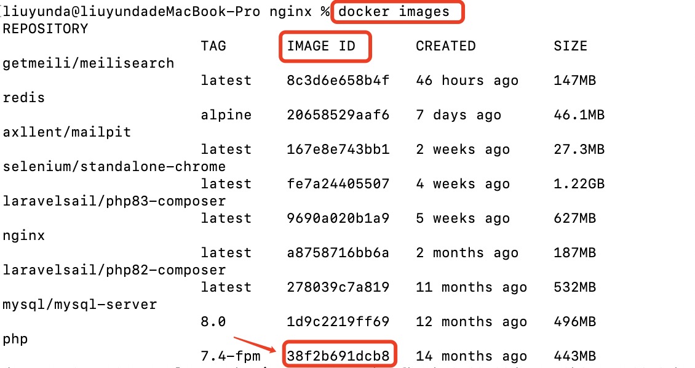Click the laravelsail/php82-composer repository name
This screenshot has height=368, width=695.
[x=114, y=270]
